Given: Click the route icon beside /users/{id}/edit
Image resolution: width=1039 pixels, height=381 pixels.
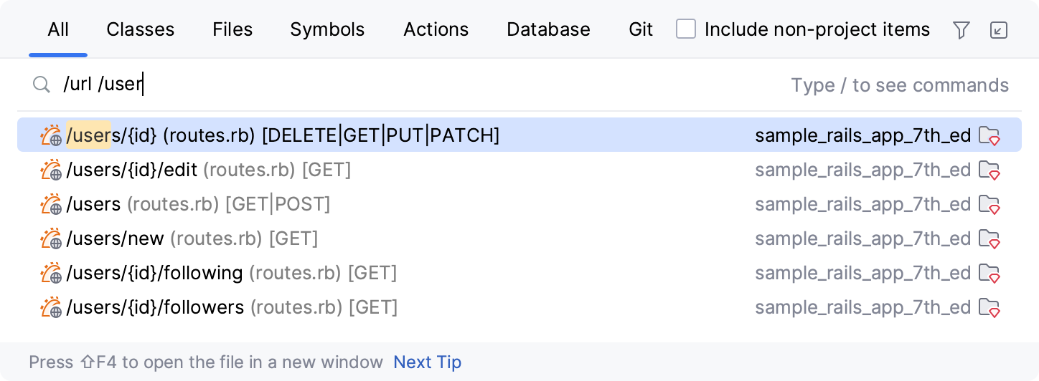Looking at the screenshot, I should point(51,170).
